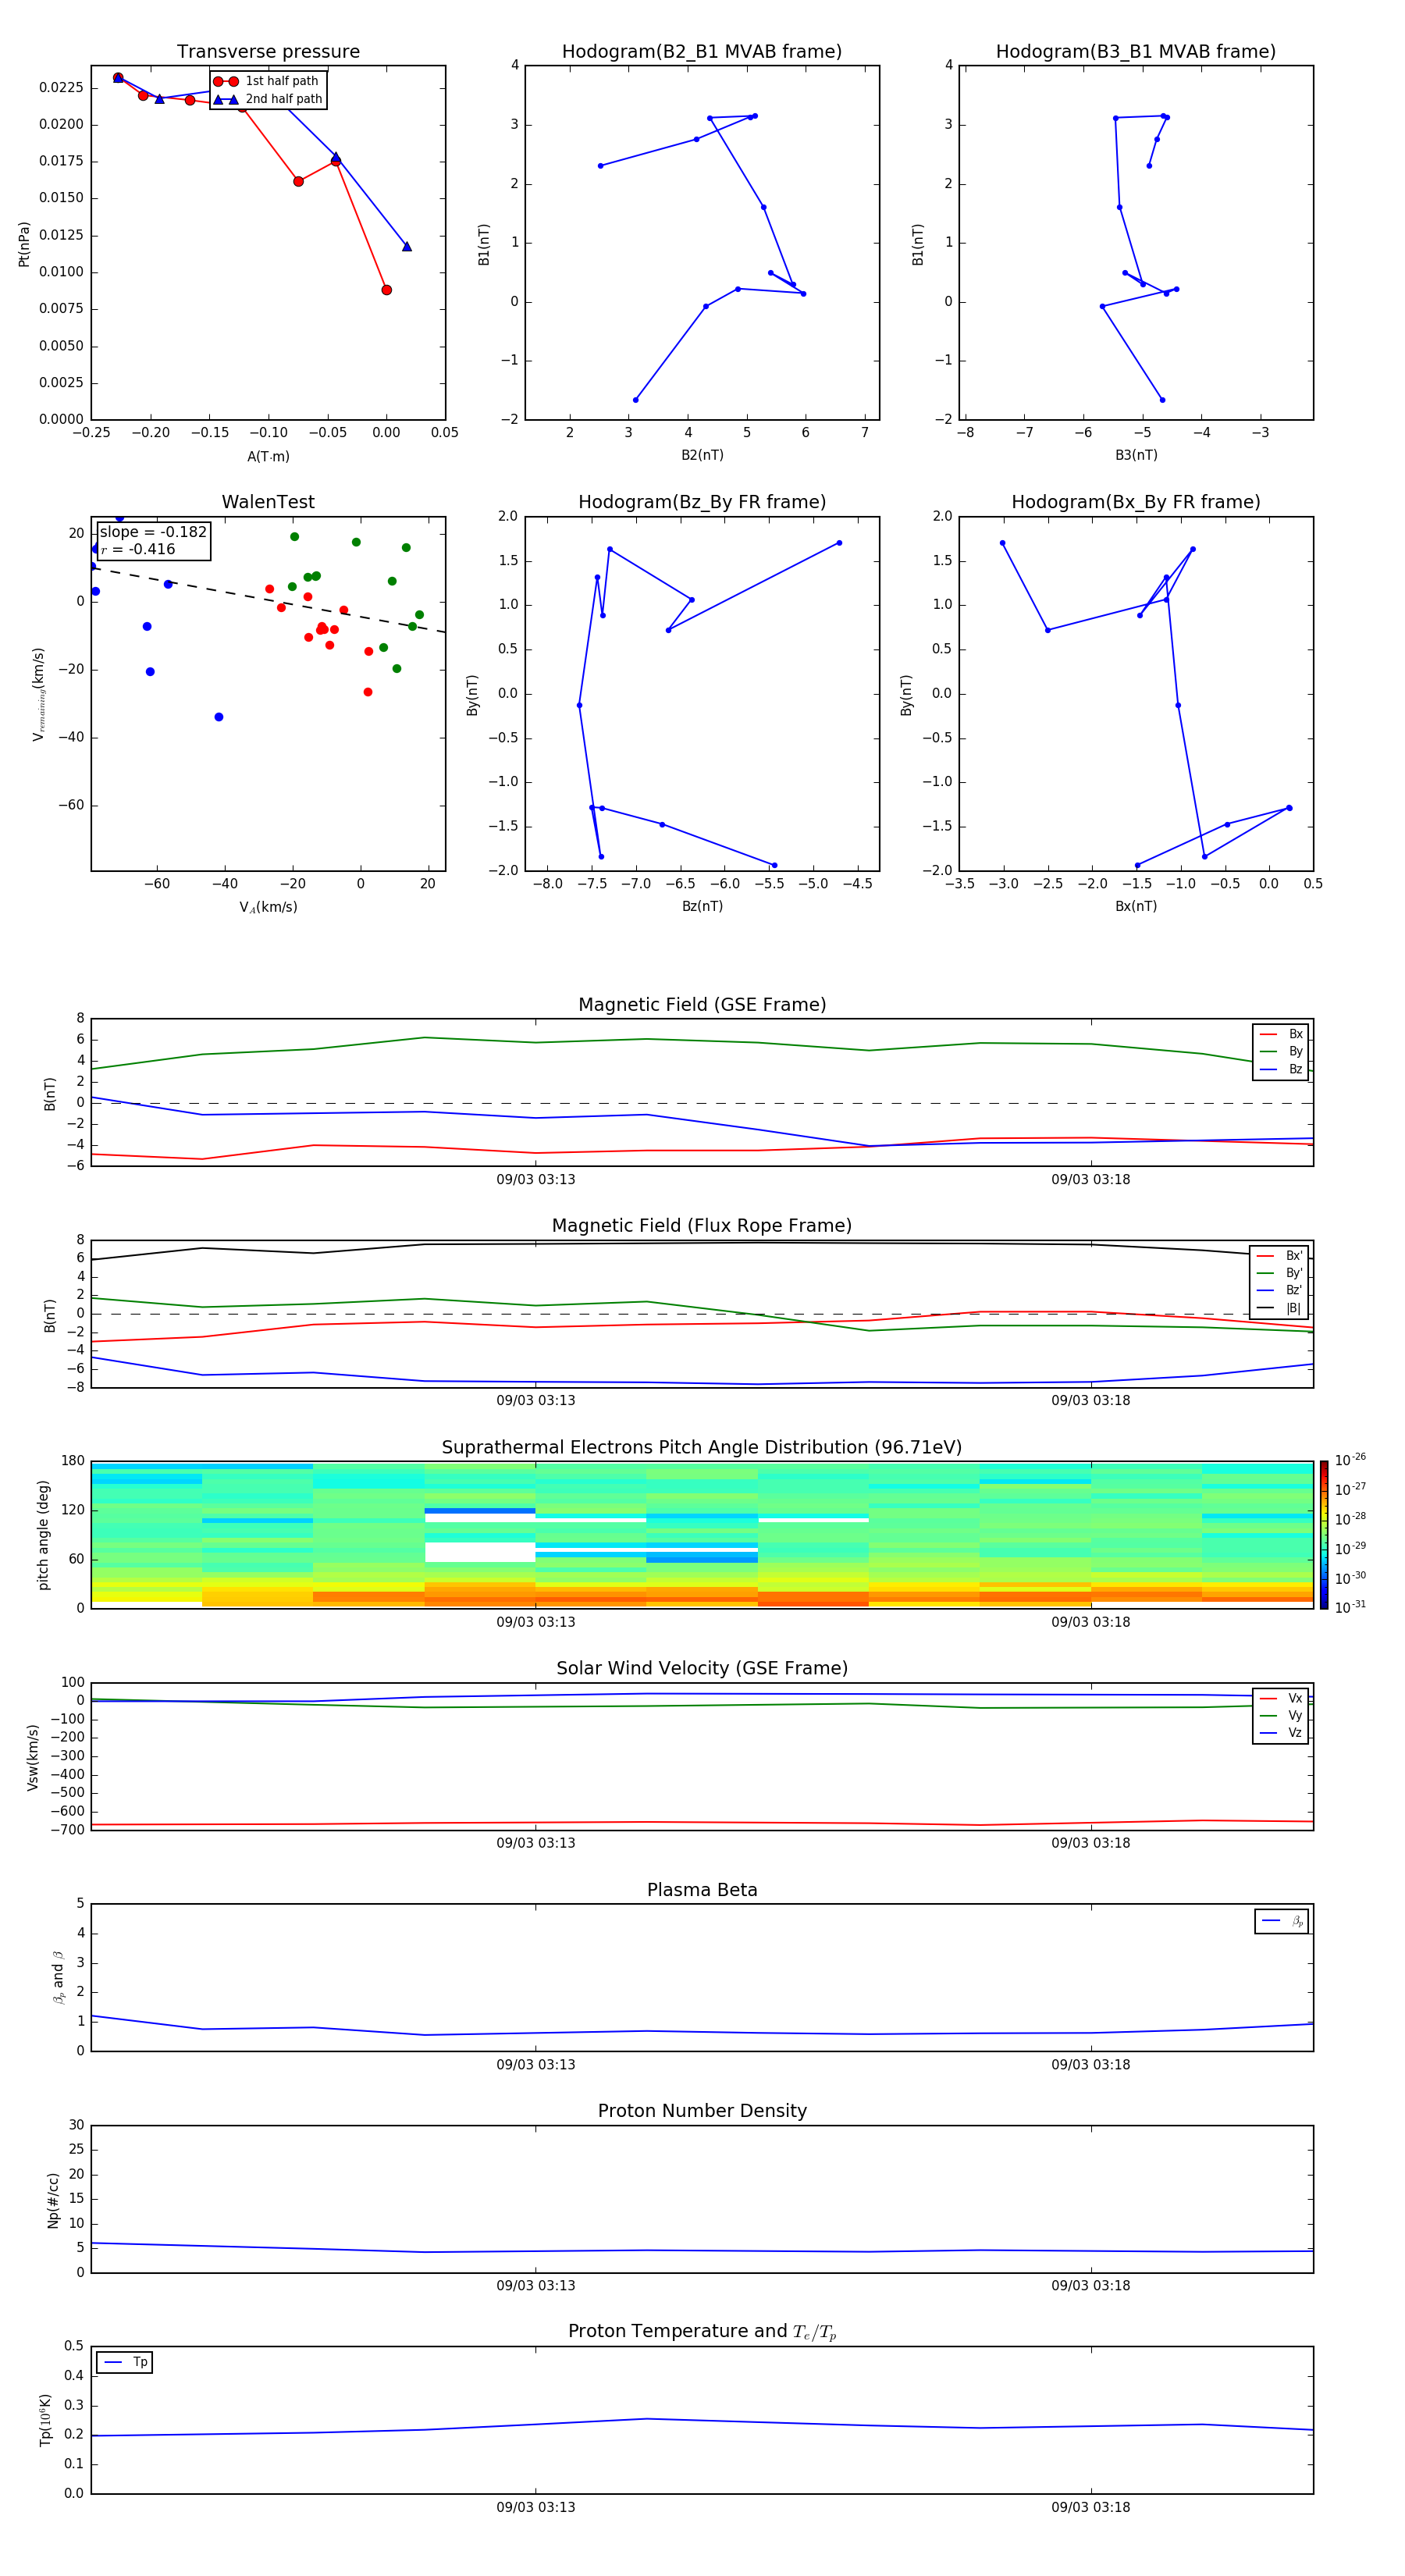Screen dimensions: 1405x2576
Task: Click the 'Hodogram(Bx_By FR frame)' title
Action: pyautogui.click(x=1136, y=502)
